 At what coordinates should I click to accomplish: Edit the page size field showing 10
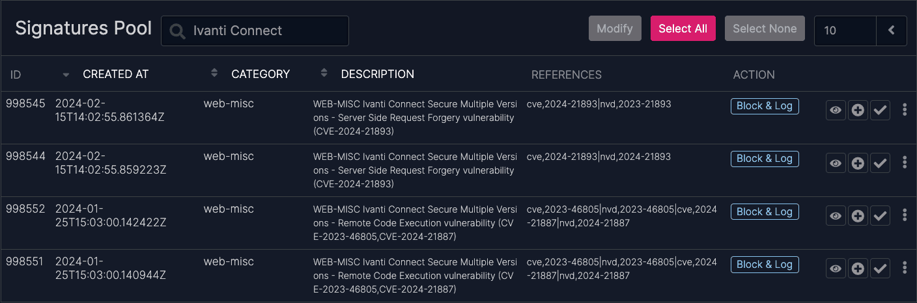click(845, 31)
